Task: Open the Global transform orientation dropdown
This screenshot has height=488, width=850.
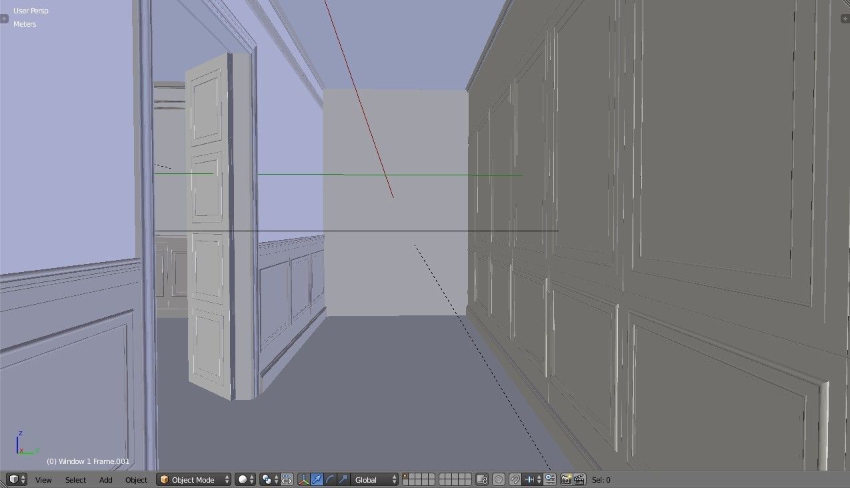Action: [375, 479]
